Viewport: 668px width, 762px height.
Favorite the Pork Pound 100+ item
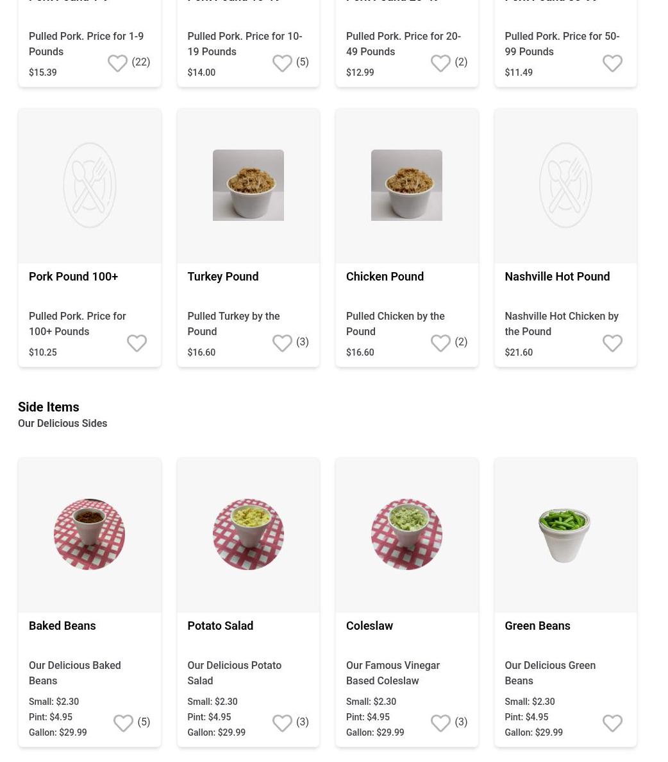pyautogui.click(x=137, y=343)
